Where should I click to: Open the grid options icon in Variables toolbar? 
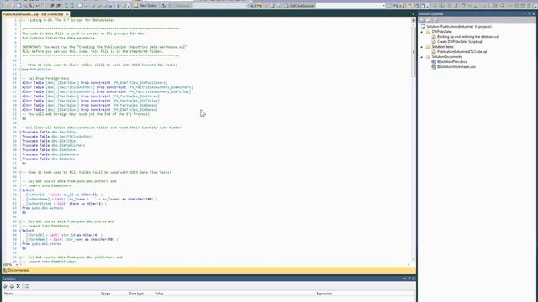click(x=27, y=286)
